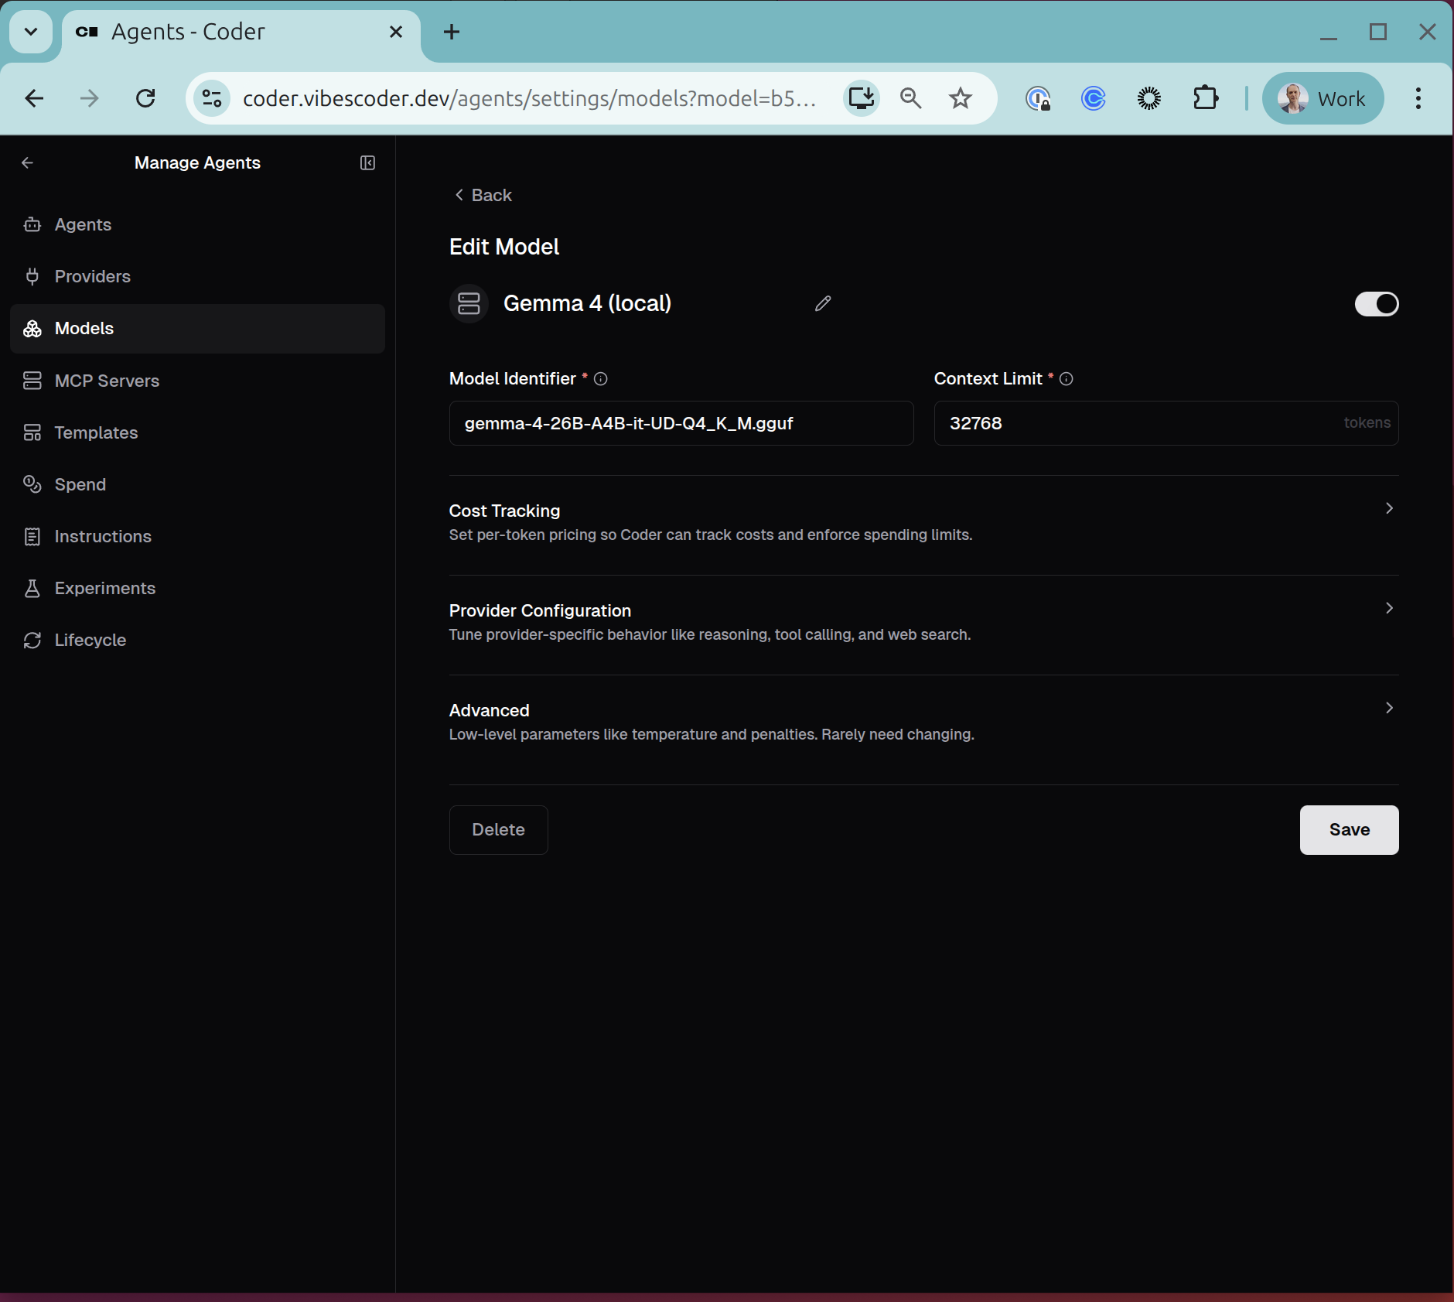1454x1302 pixels.
Task: Collapse the Manage Agents sidebar panel
Action: tap(367, 162)
